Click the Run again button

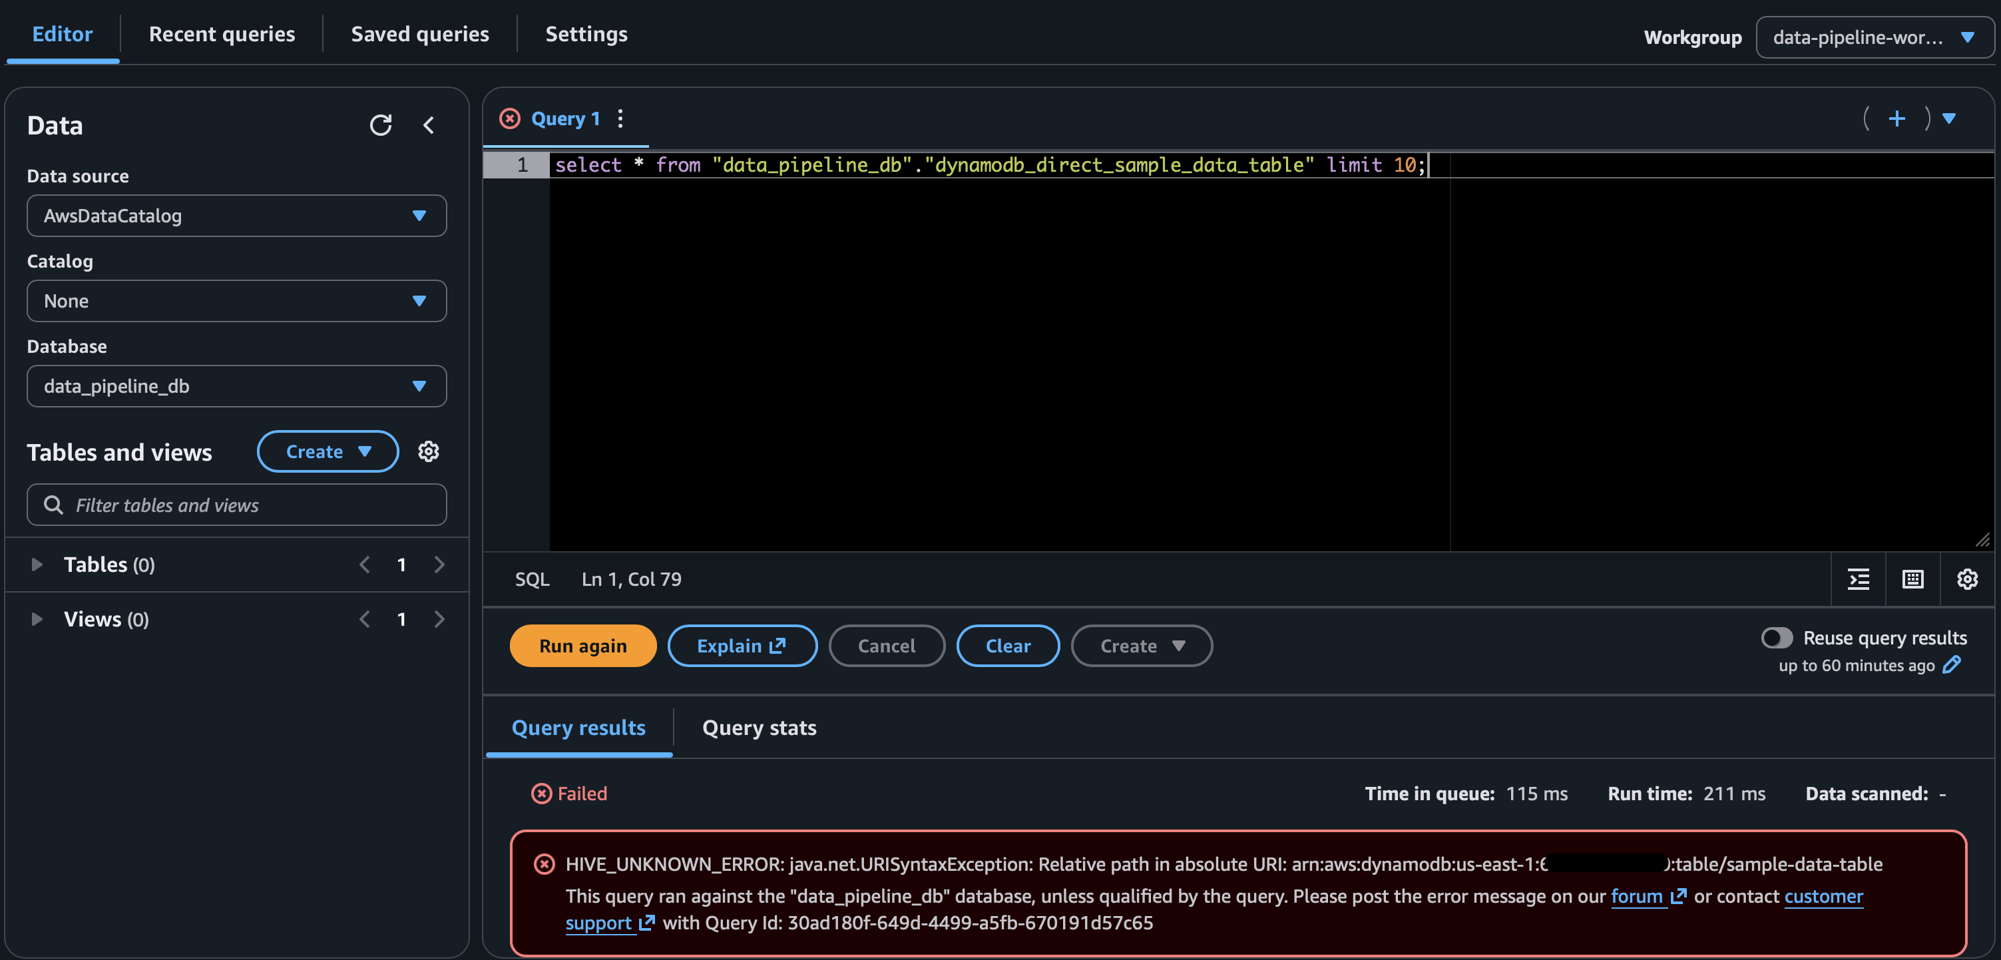582,646
